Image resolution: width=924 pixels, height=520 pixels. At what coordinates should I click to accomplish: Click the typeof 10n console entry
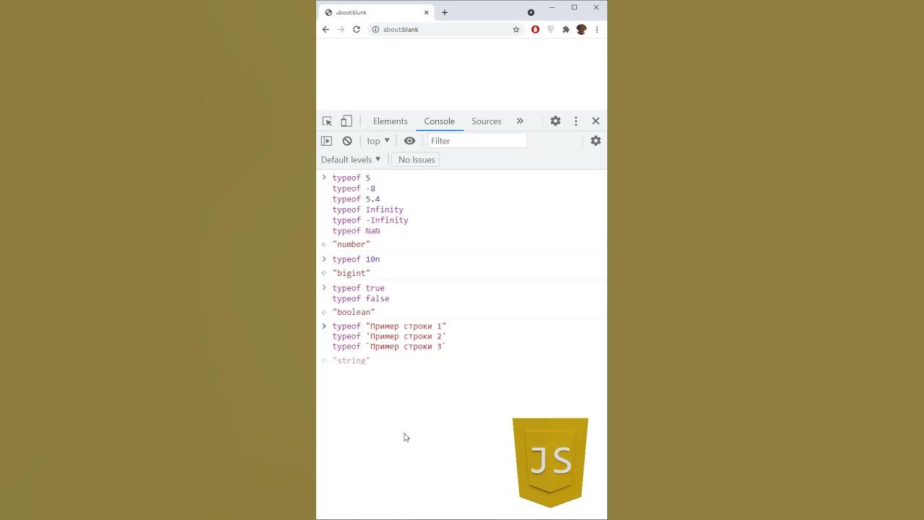[356, 259]
